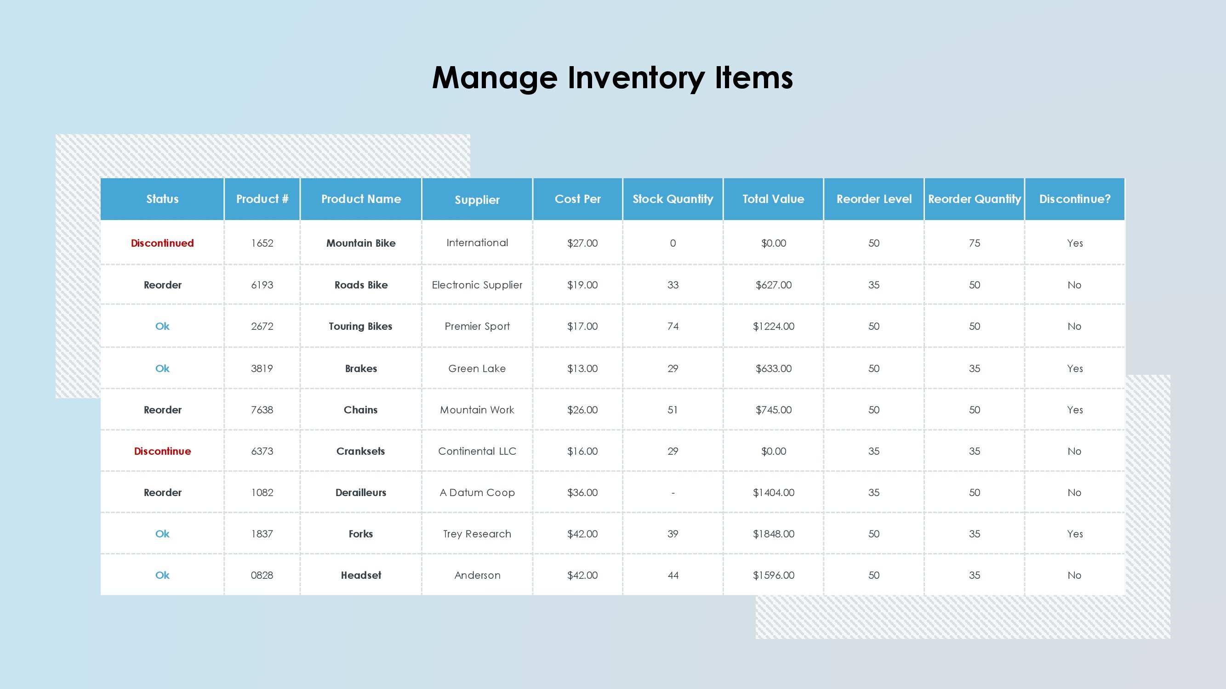Click the $627.00 total value

[x=773, y=285]
